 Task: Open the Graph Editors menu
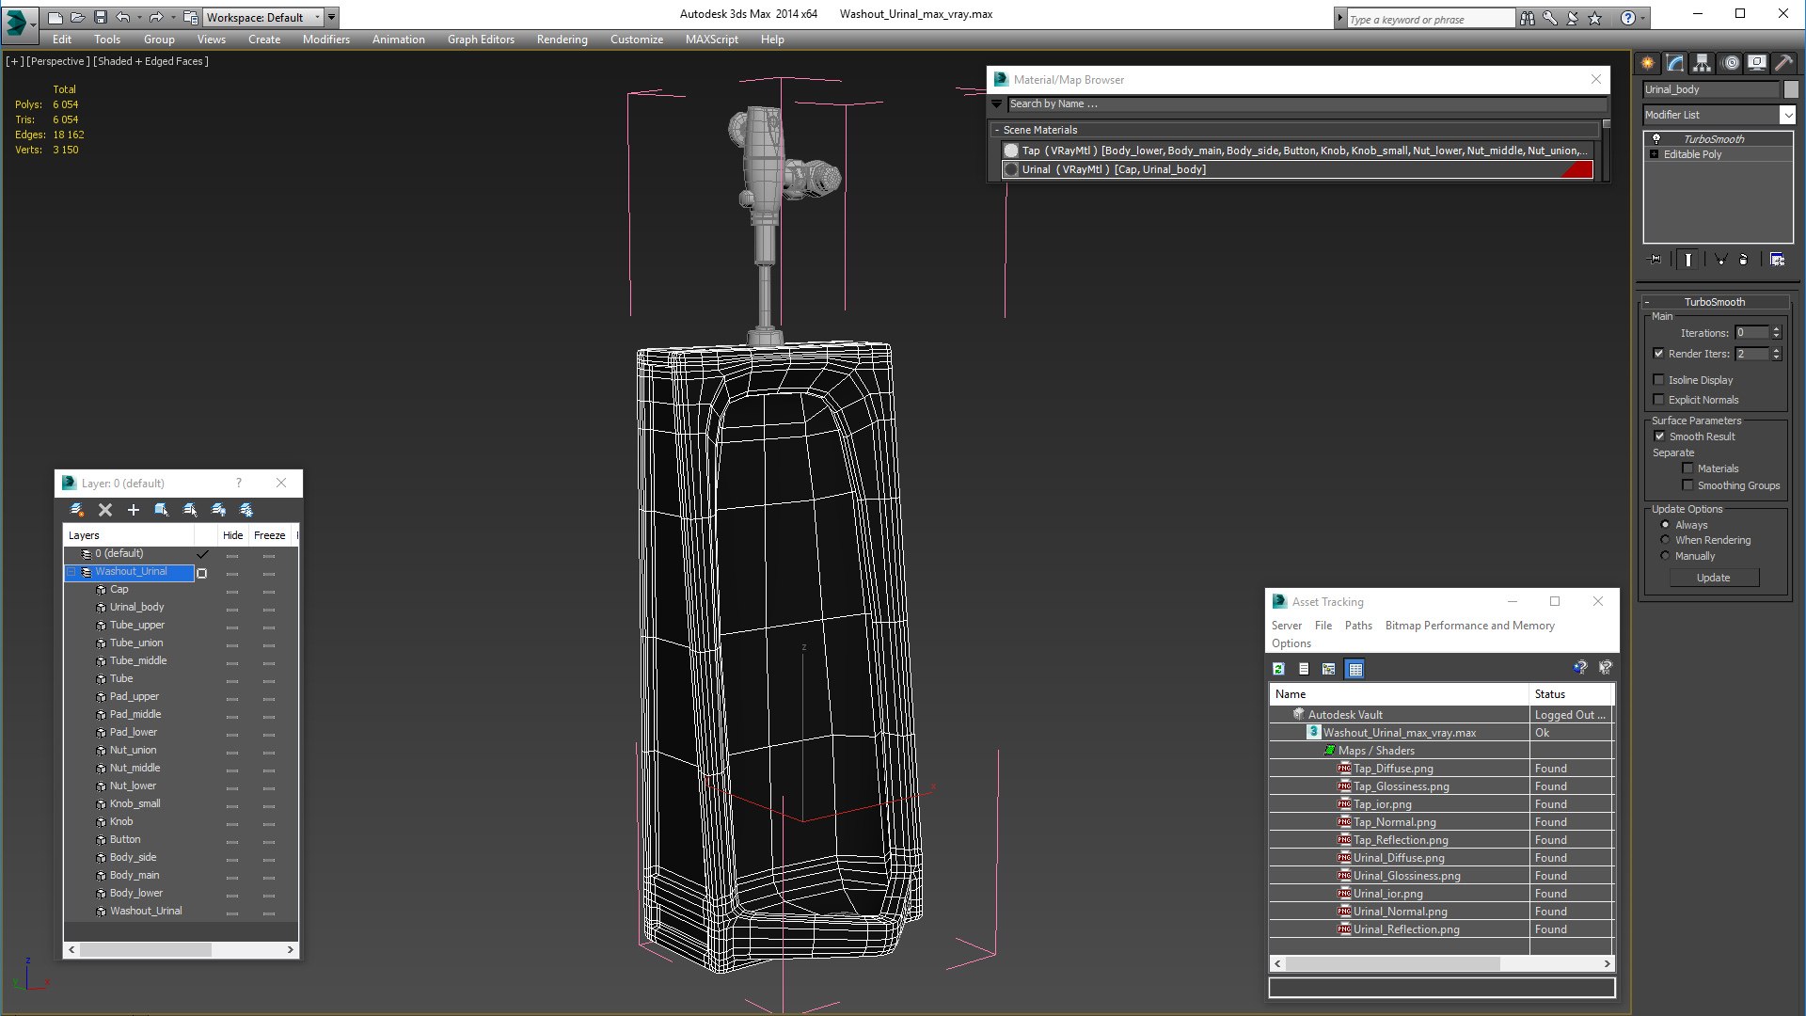tap(481, 40)
